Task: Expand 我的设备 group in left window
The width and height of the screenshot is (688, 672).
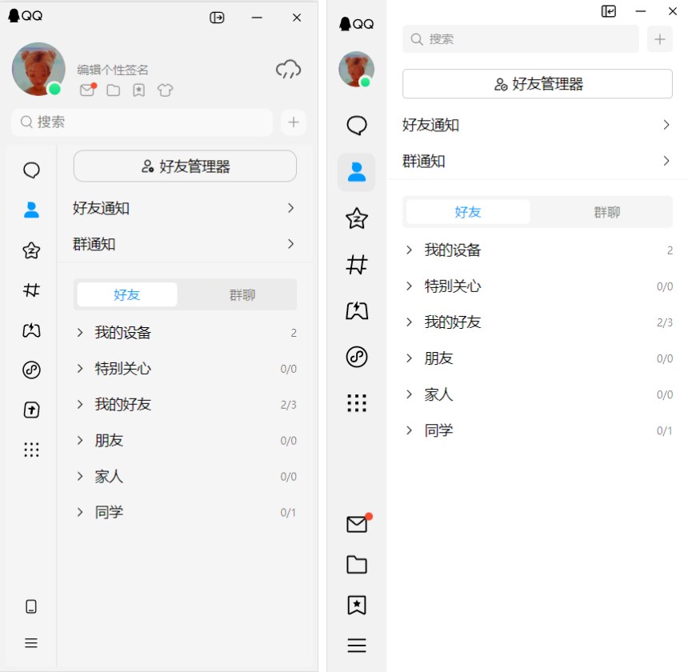Action: coord(185,333)
